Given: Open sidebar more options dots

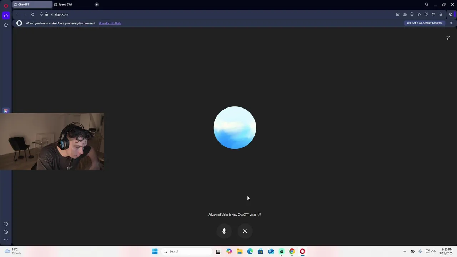Looking at the screenshot, I should pos(6,240).
